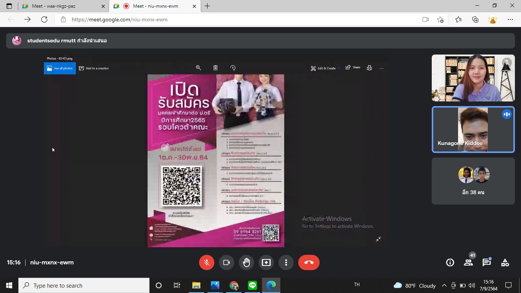Click See all photos in shared Photos window
Viewport: 521px width, 293px height.
click(60, 68)
